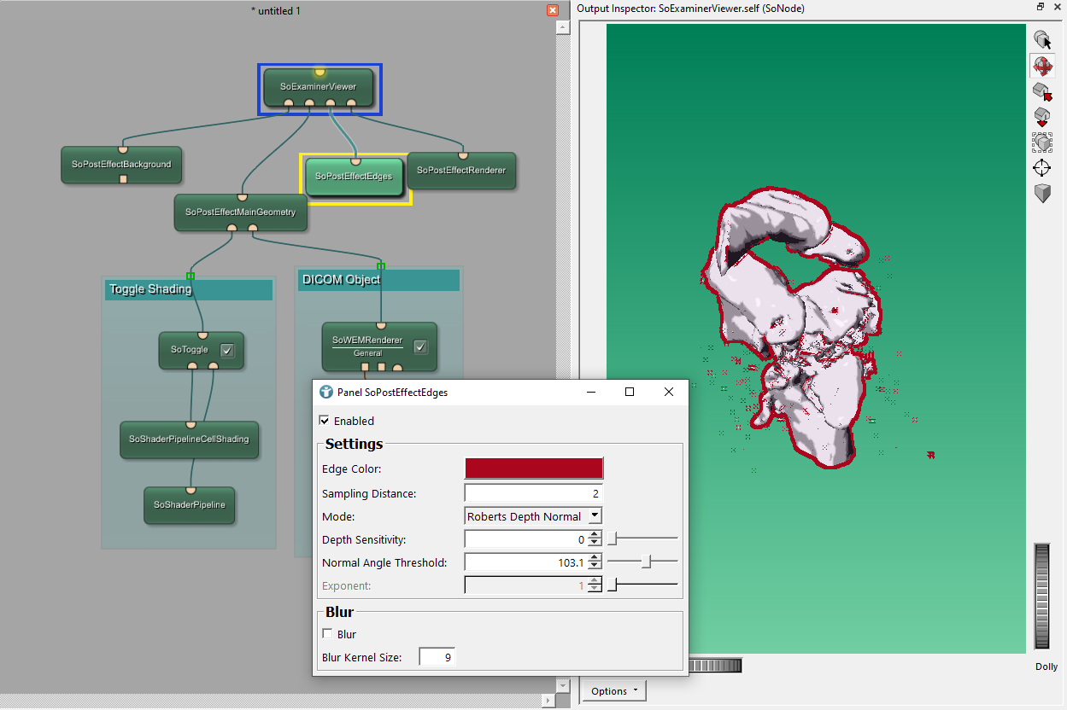1067x710 pixels.
Task: Activate the viewing/rotate mode tool
Action: [x=1042, y=66]
